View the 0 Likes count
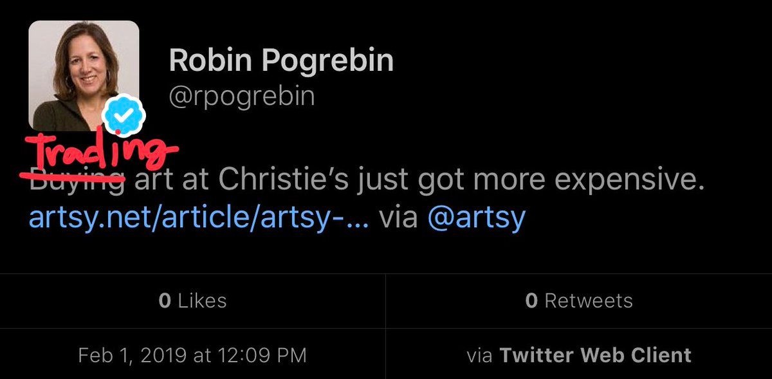Image resolution: width=772 pixels, height=379 pixels. [x=192, y=300]
